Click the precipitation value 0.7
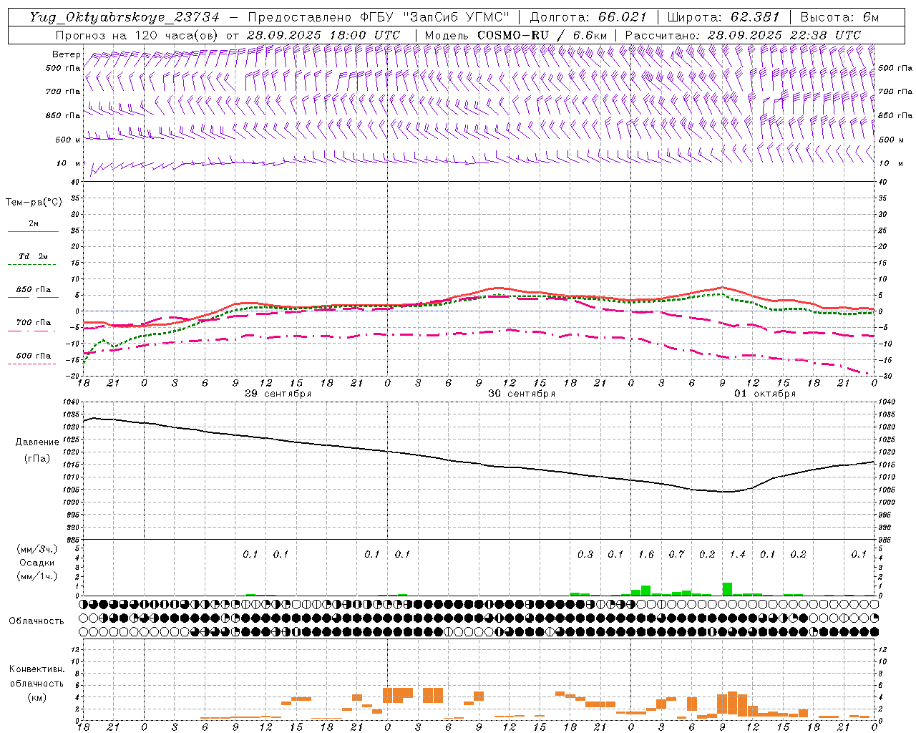This screenshot has height=733, width=916. coord(676,554)
